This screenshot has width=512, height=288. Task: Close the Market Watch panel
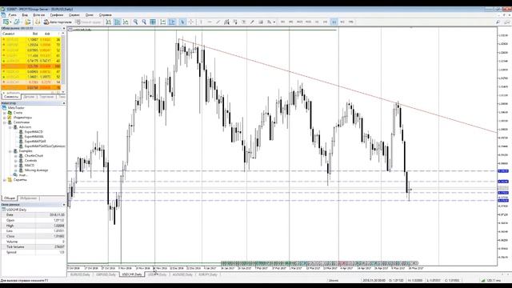tap(64, 29)
